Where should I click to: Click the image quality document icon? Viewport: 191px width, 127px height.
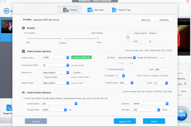(x=128, y=37)
